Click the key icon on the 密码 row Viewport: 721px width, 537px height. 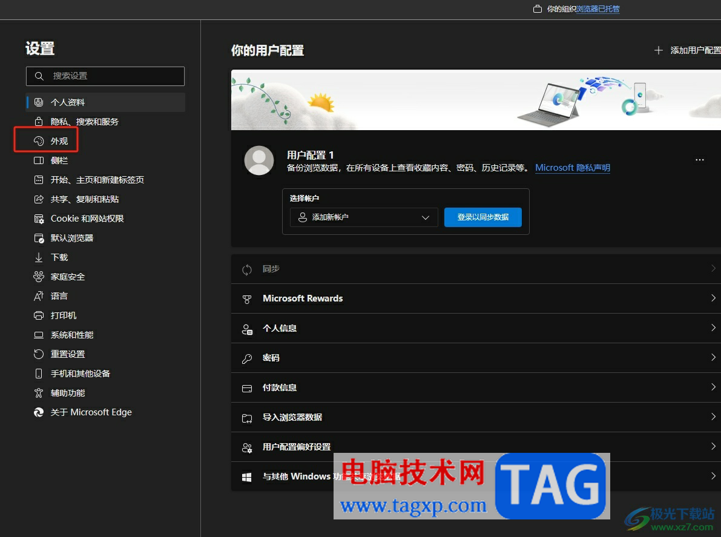click(247, 358)
